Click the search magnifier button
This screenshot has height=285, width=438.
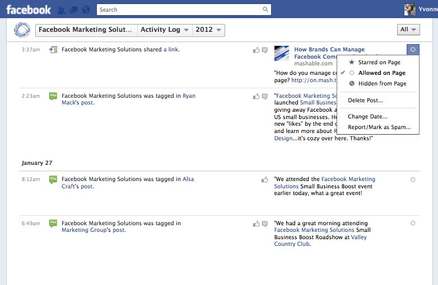265,9
